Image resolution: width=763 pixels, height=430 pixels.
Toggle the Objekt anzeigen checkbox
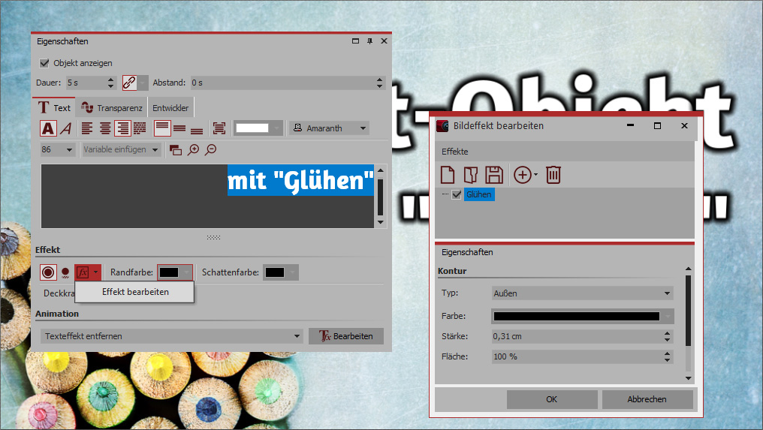tap(44, 63)
